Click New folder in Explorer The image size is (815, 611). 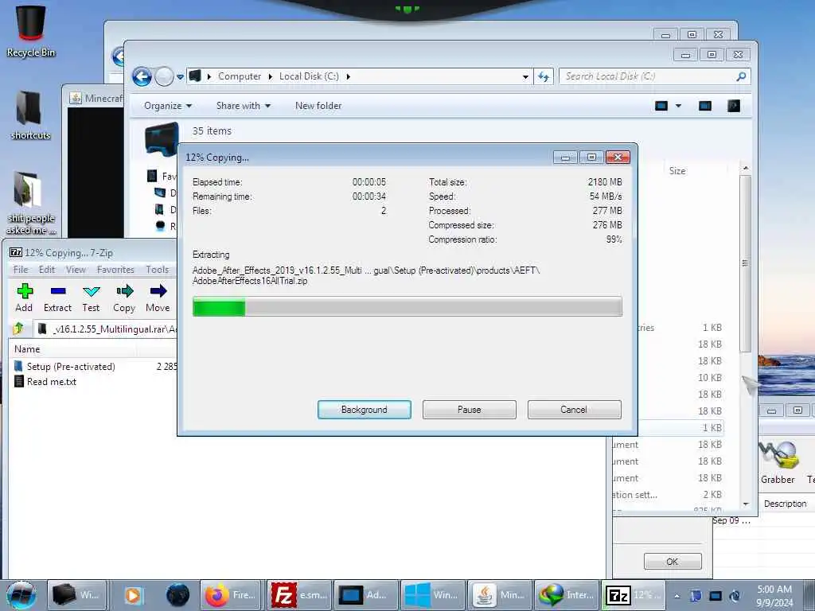tap(318, 106)
